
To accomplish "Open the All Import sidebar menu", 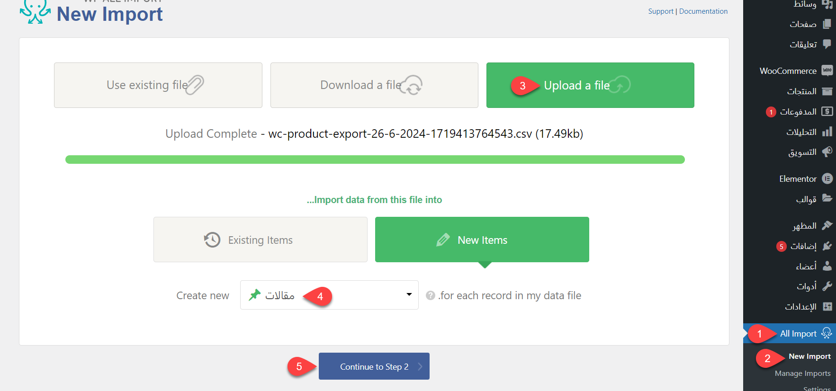I will (798, 334).
